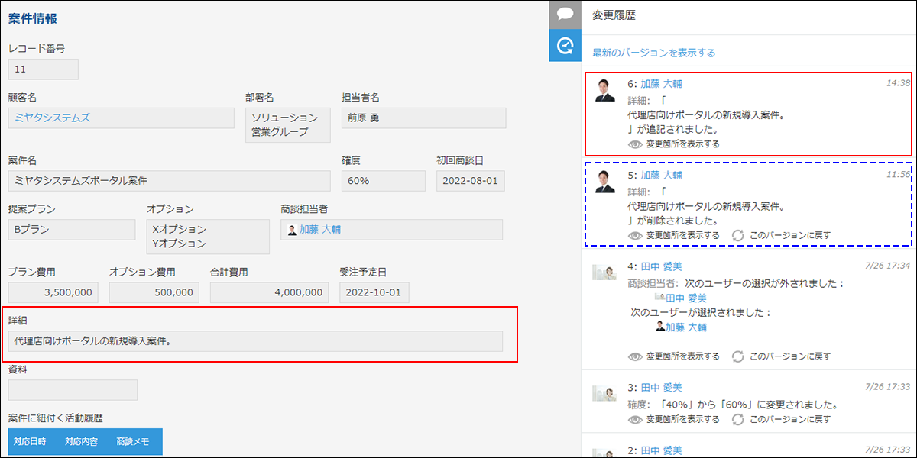
Task: Click the 対応内容 column header
Action: [x=81, y=441]
